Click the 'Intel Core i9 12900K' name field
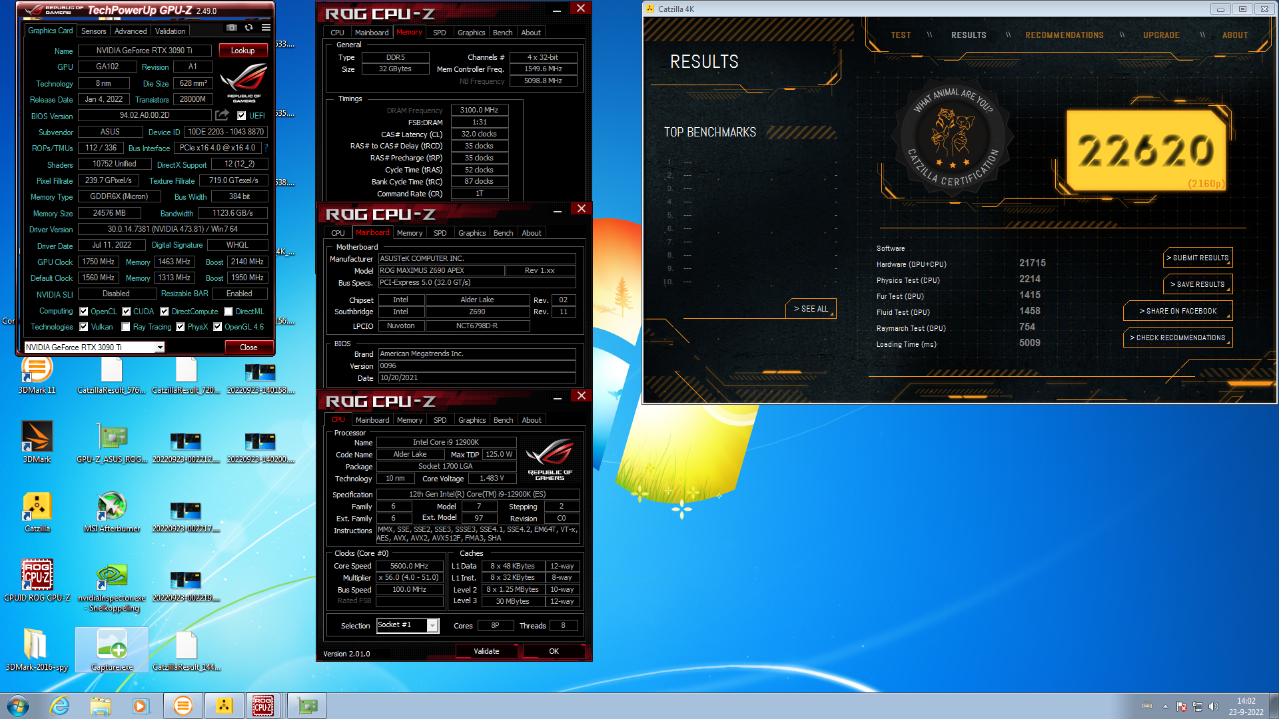The height and width of the screenshot is (719, 1279). [x=446, y=442]
